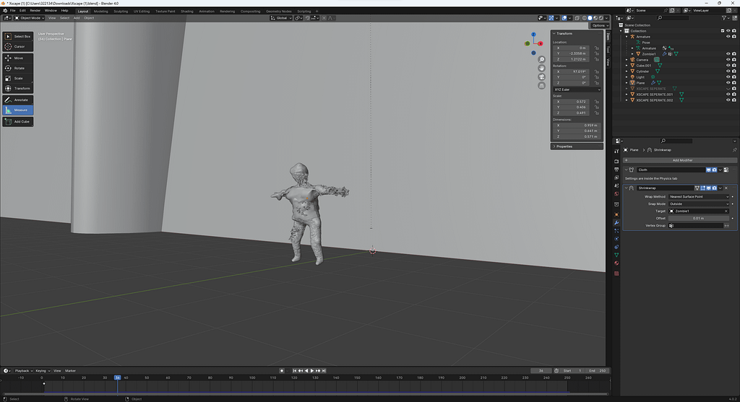Toggle visibility of the Light object

tap(728, 77)
